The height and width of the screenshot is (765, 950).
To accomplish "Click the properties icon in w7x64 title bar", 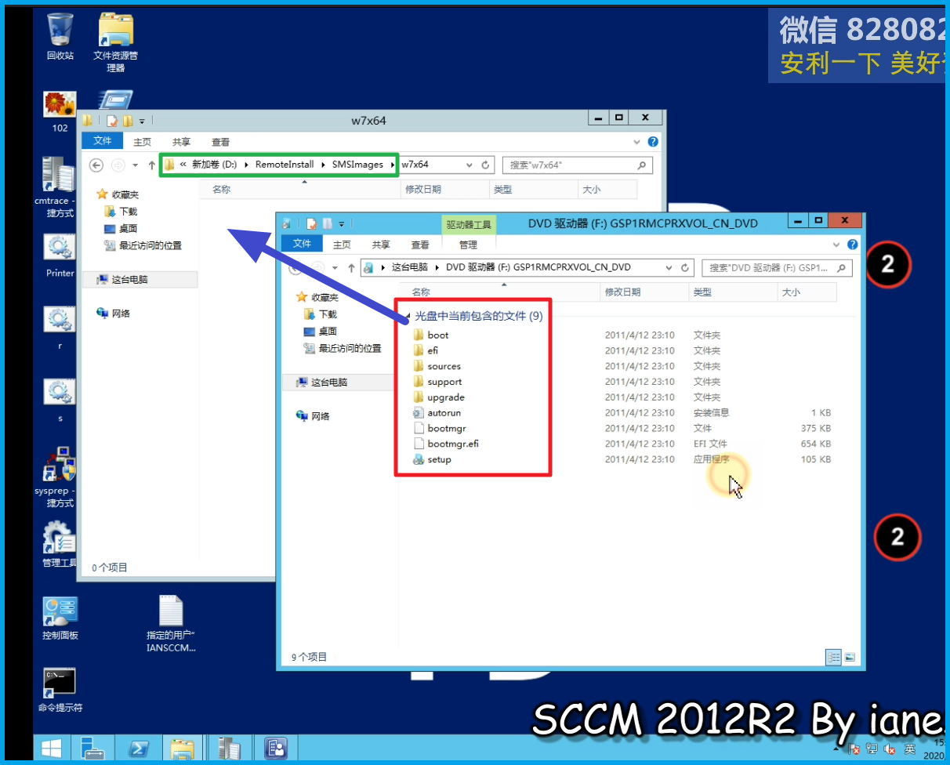I will coord(112,121).
